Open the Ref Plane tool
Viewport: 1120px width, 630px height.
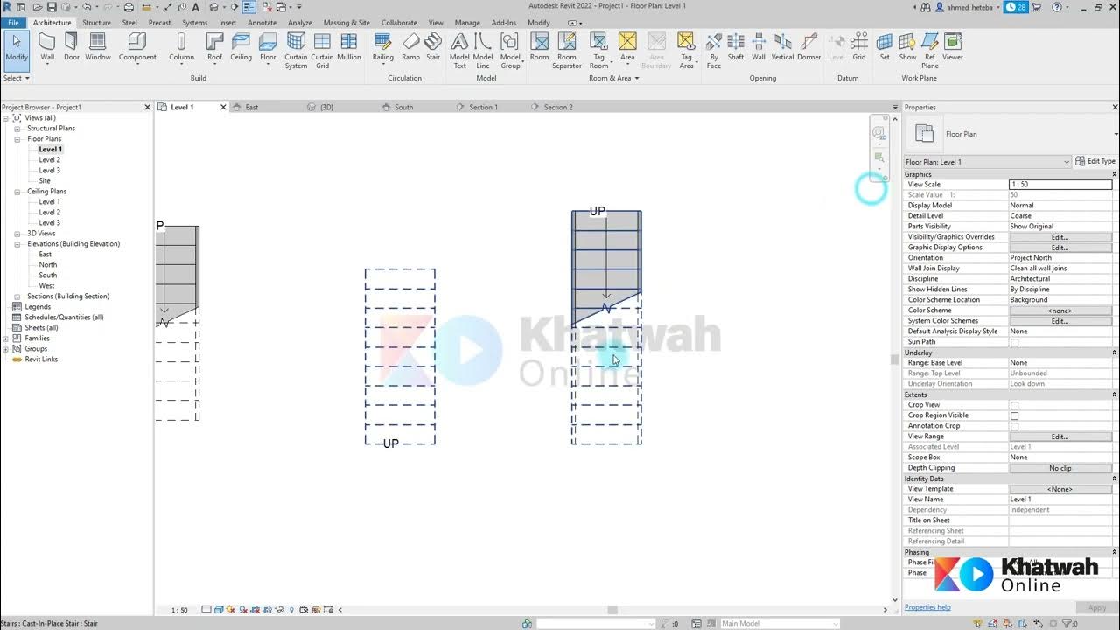tap(930, 51)
